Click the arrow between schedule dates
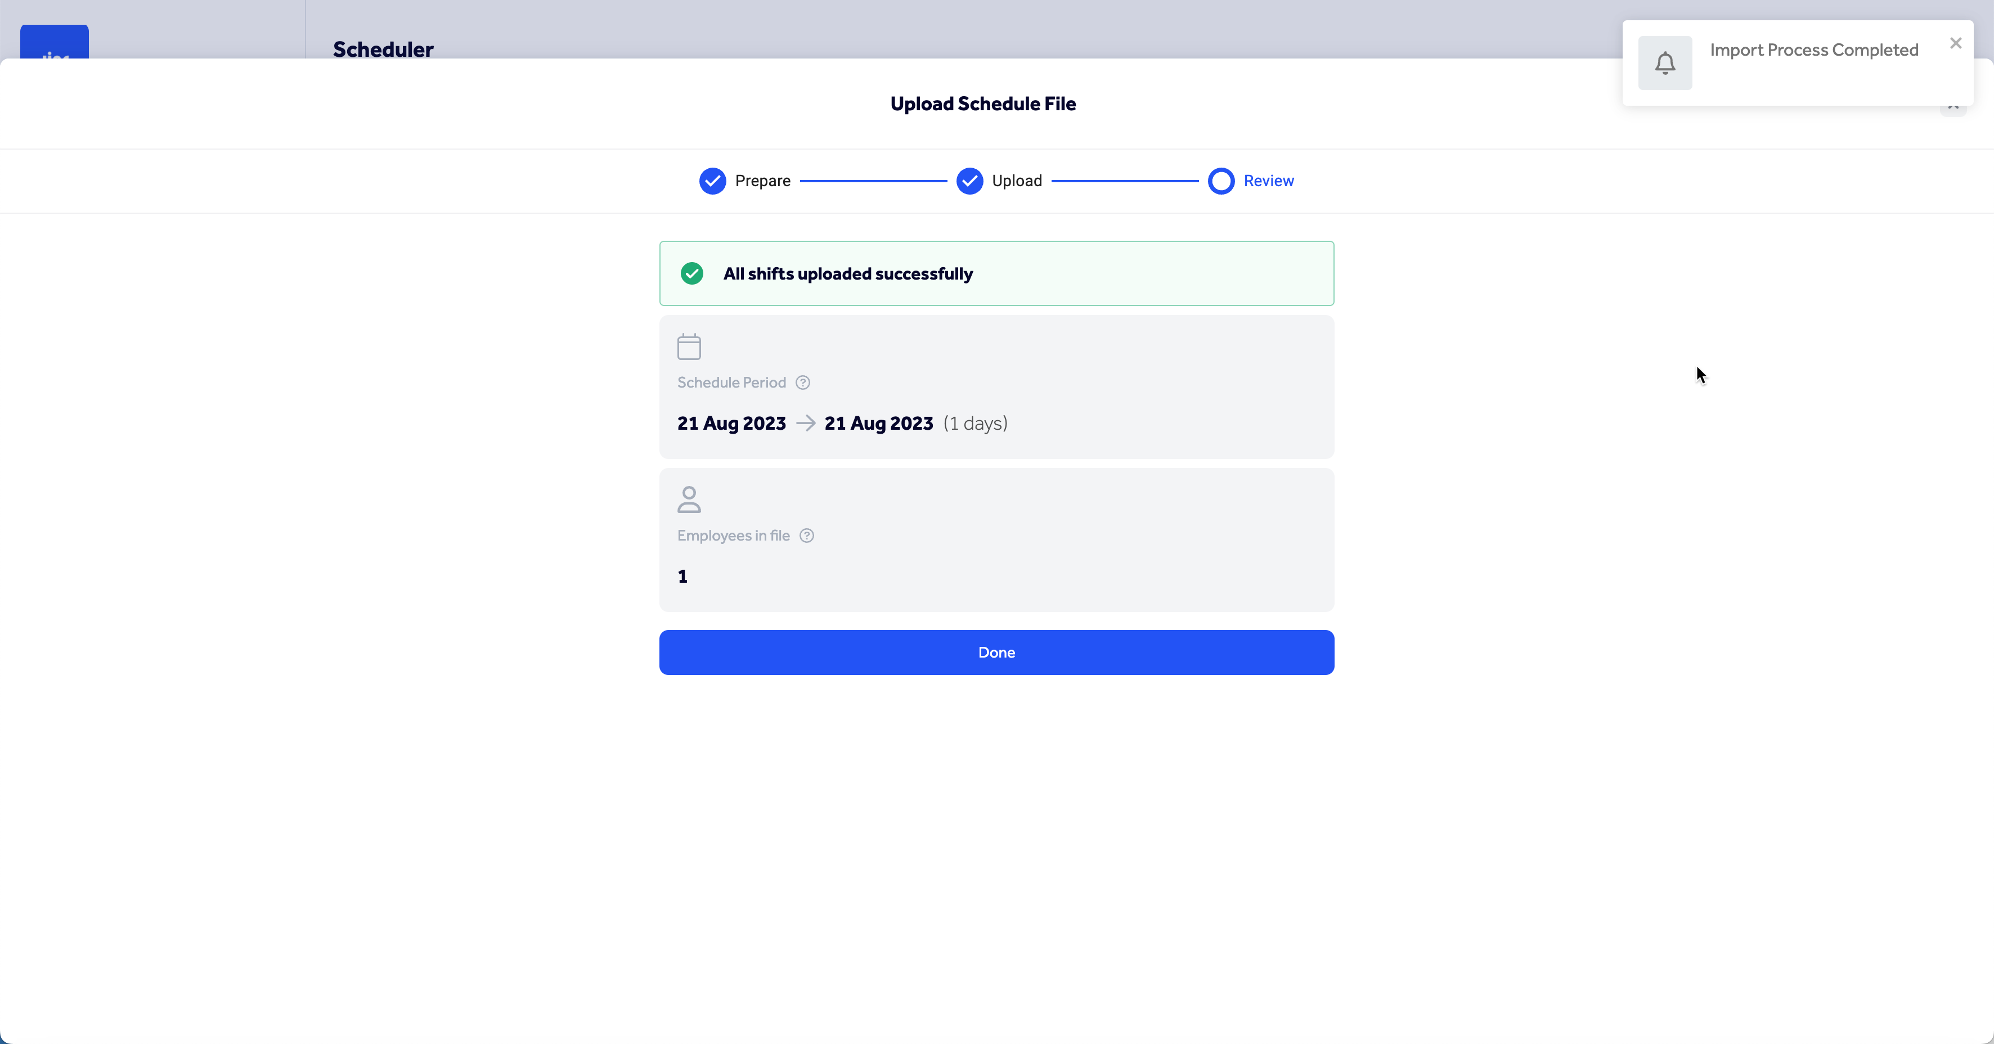The image size is (1994, 1044). pyautogui.click(x=805, y=424)
